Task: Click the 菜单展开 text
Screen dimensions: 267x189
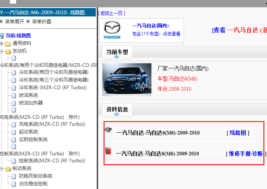Action: tap(15, 22)
